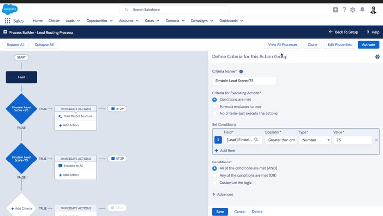Click the Criteria Name input field
Screen dimensions: 383x216
244,81
